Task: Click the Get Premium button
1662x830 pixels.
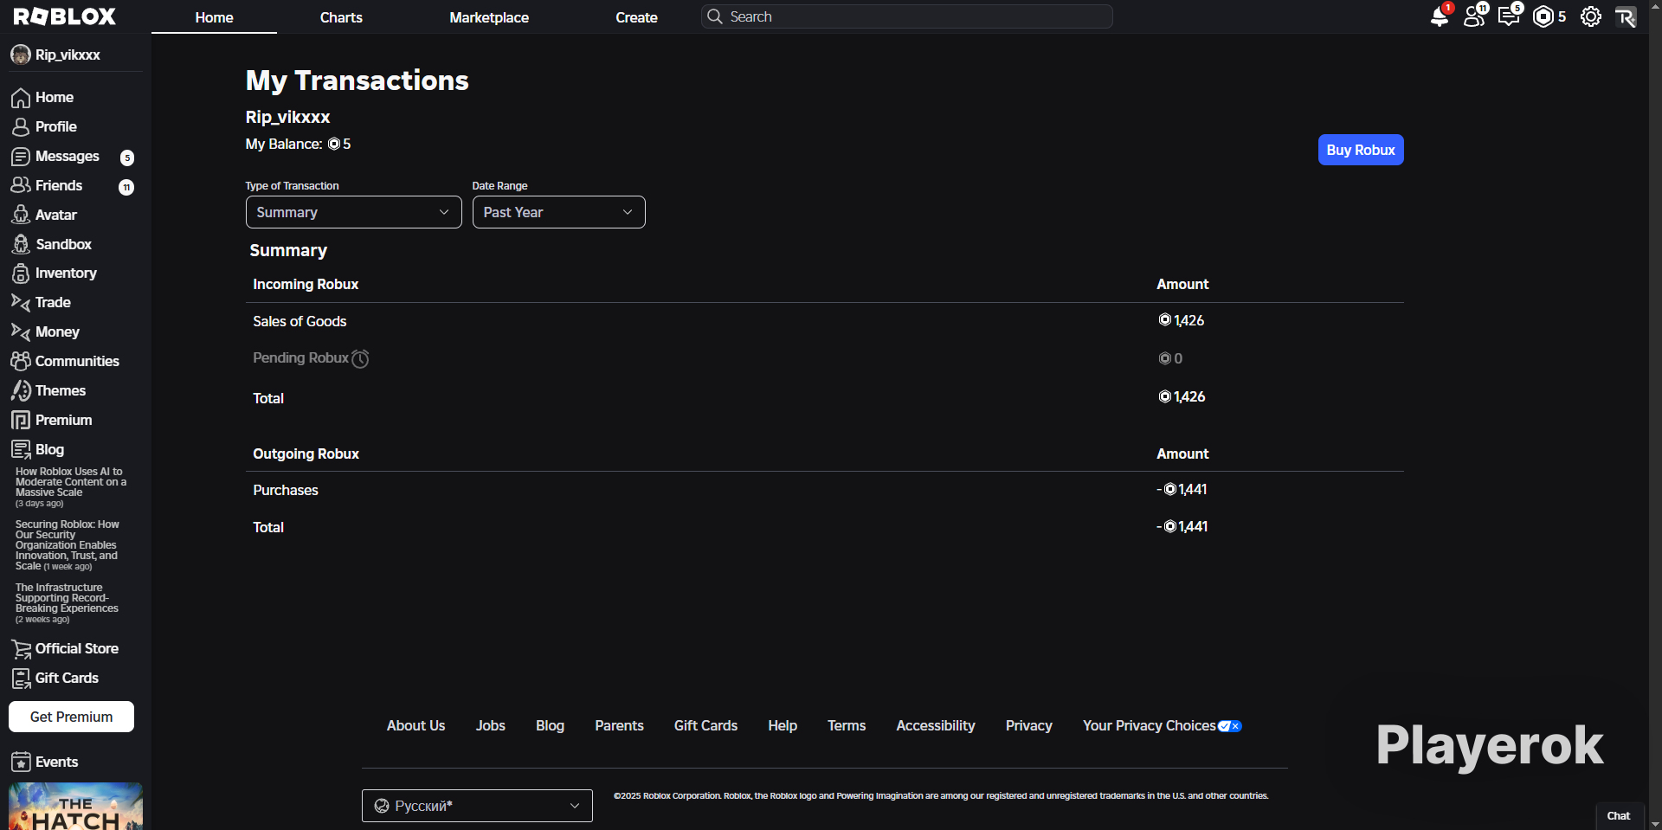Action: pos(71,717)
